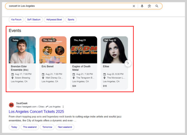Start voice search with microphone icon
The width and height of the screenshot is (187, 135).
(142, 6)
